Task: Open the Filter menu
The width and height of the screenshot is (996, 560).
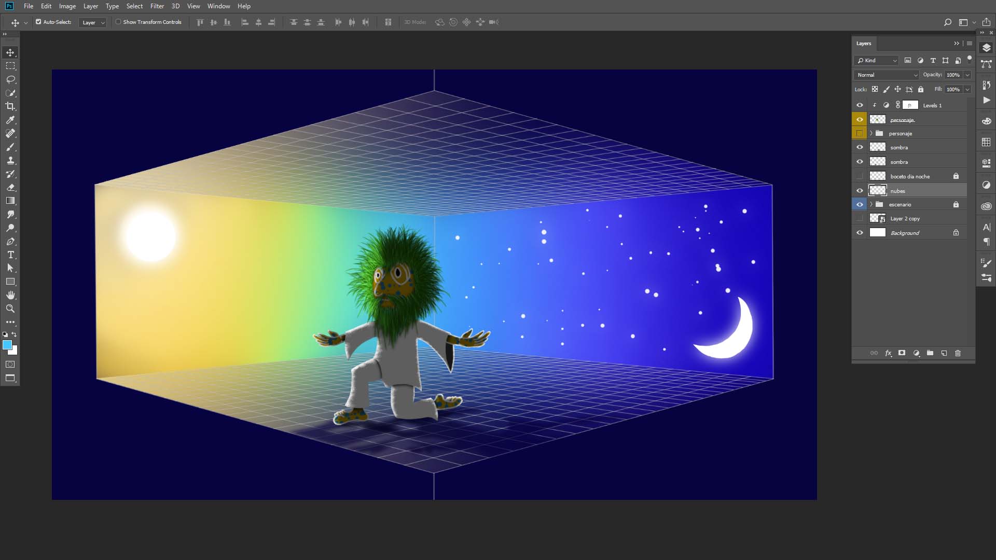Action: point(157,6)
